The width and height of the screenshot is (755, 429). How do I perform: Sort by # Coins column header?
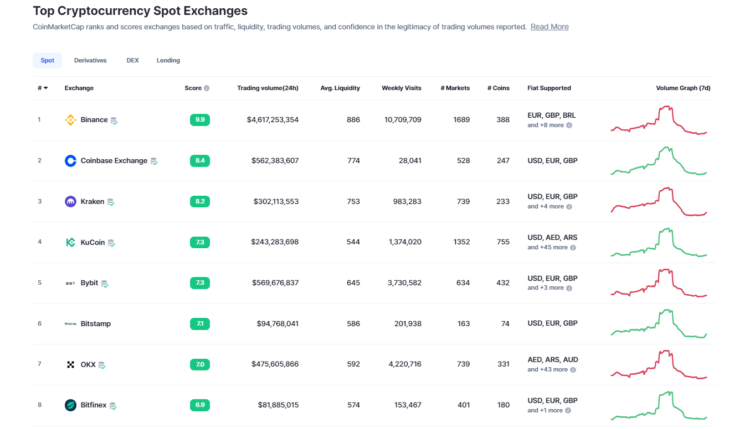499,88
